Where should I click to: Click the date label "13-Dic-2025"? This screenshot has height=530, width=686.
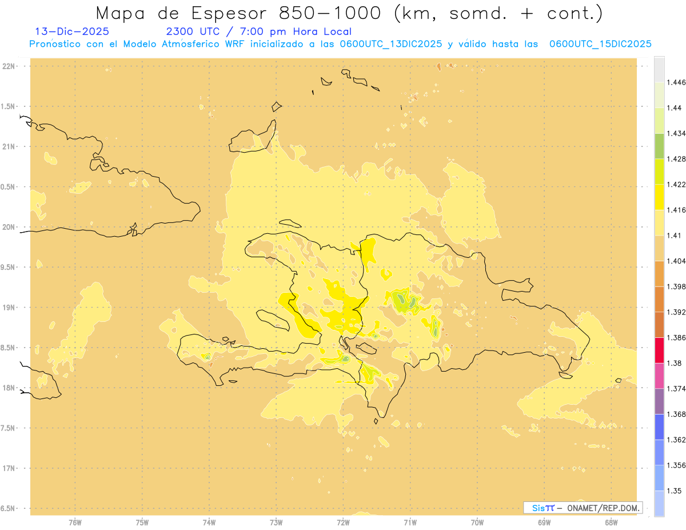72,31
